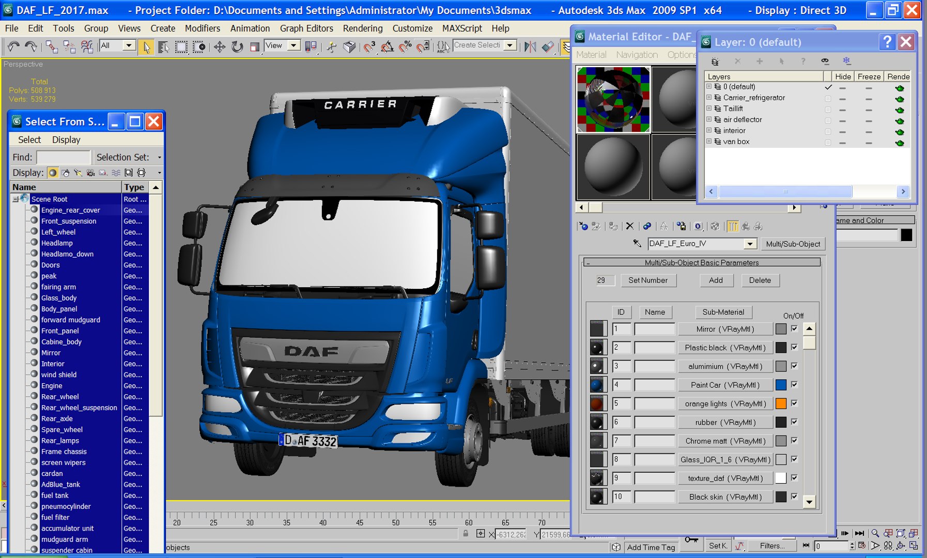Set Carrier_refrigerator as current layer checkbox
The height and width of the screenshot is (558, 927).
[x=828, y=98]
